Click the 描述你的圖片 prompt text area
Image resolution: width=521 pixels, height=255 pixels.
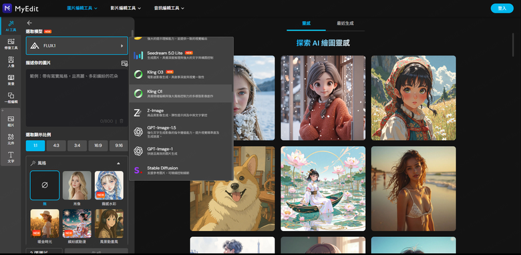tap(77, 97)
